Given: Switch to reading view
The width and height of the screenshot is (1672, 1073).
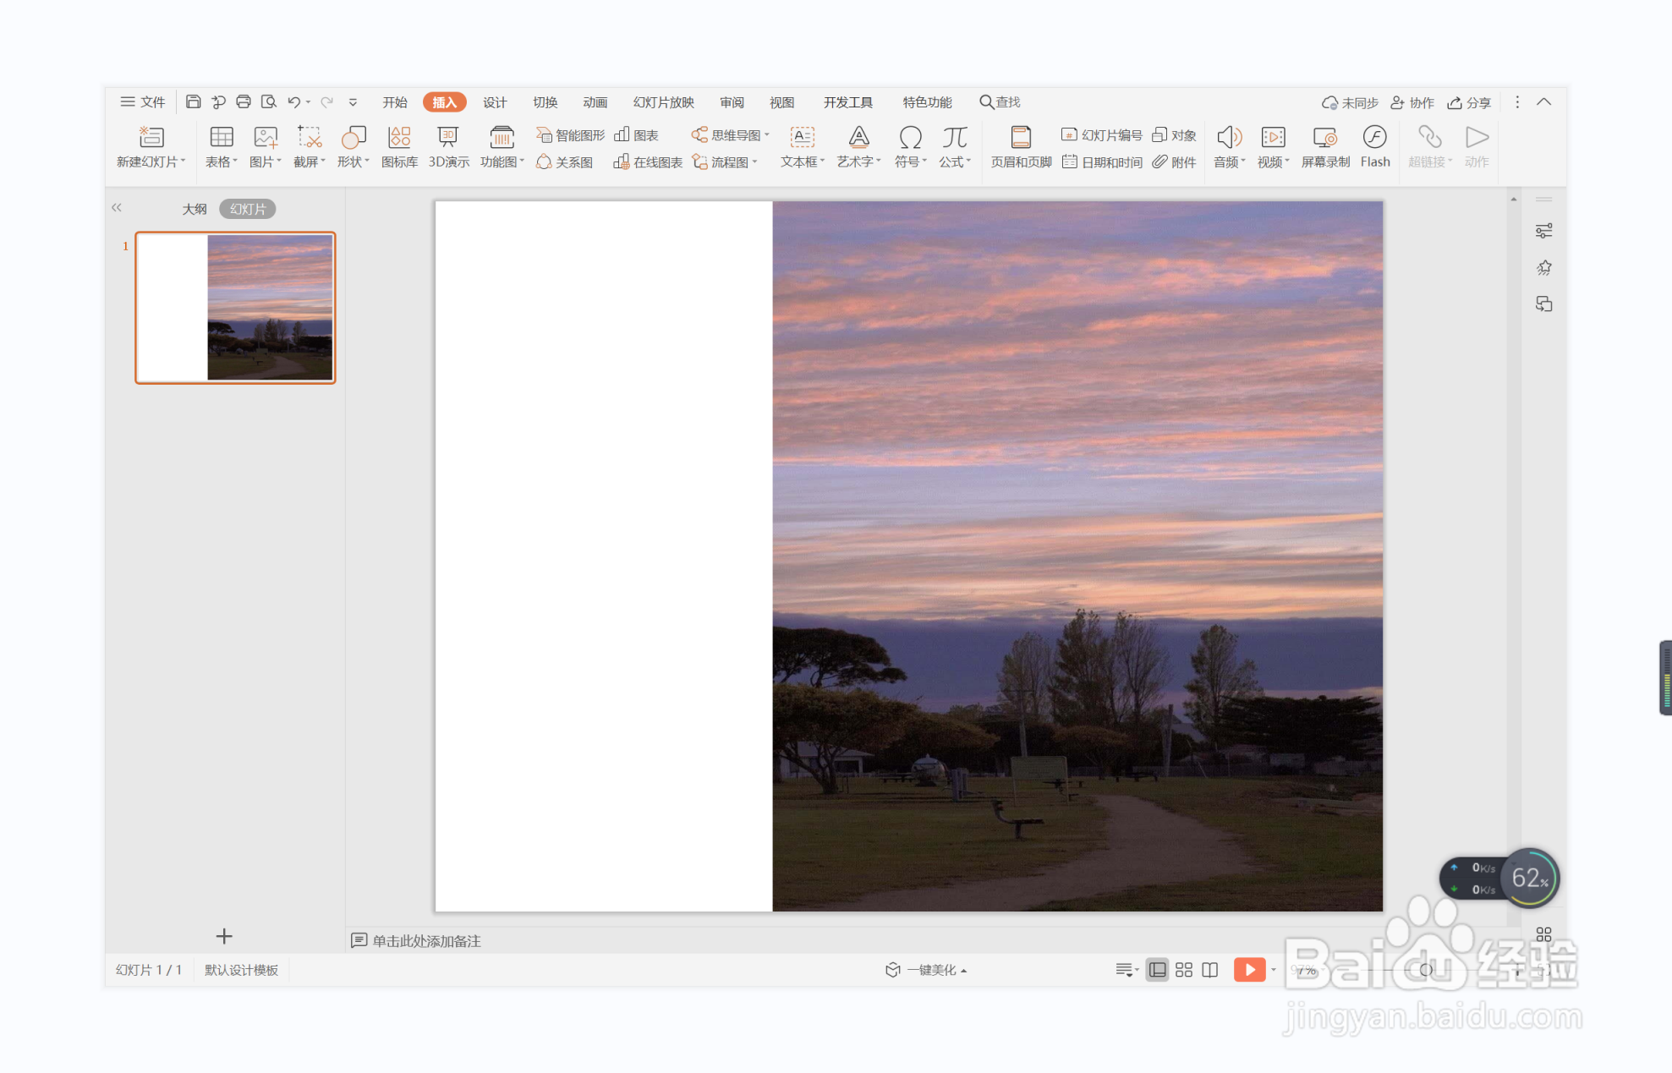Looking at the screenshot, I should [x=1209, y=970].
